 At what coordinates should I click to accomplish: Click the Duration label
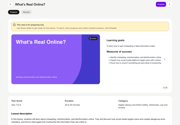pos(69,101)
